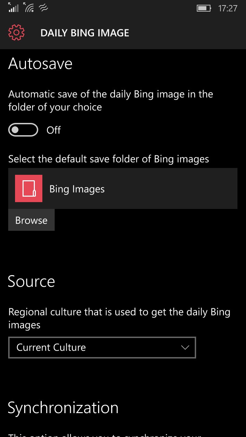Toggle the Autosave switch on

tap(23, 130)
